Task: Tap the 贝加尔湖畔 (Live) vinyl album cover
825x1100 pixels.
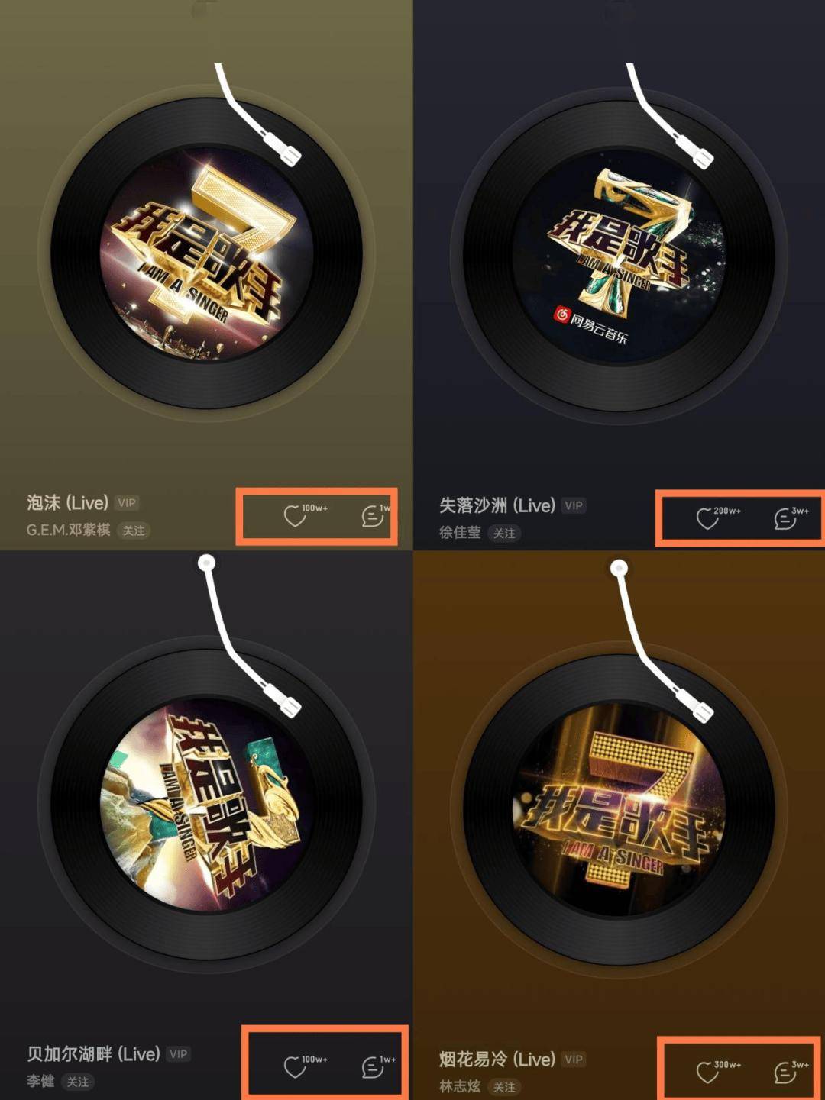Action: (x=206, y=805)
